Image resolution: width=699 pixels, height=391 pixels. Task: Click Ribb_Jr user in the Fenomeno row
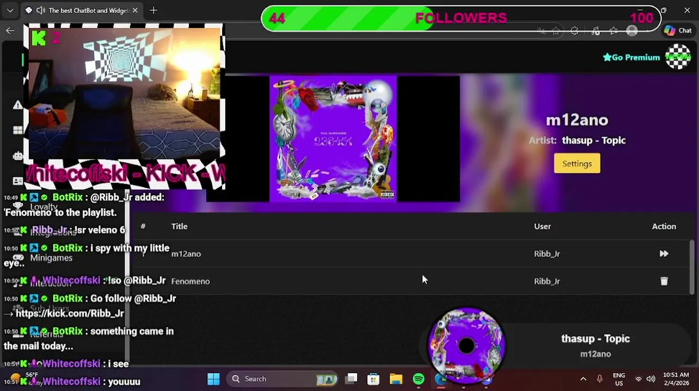(x=547, y=281)
